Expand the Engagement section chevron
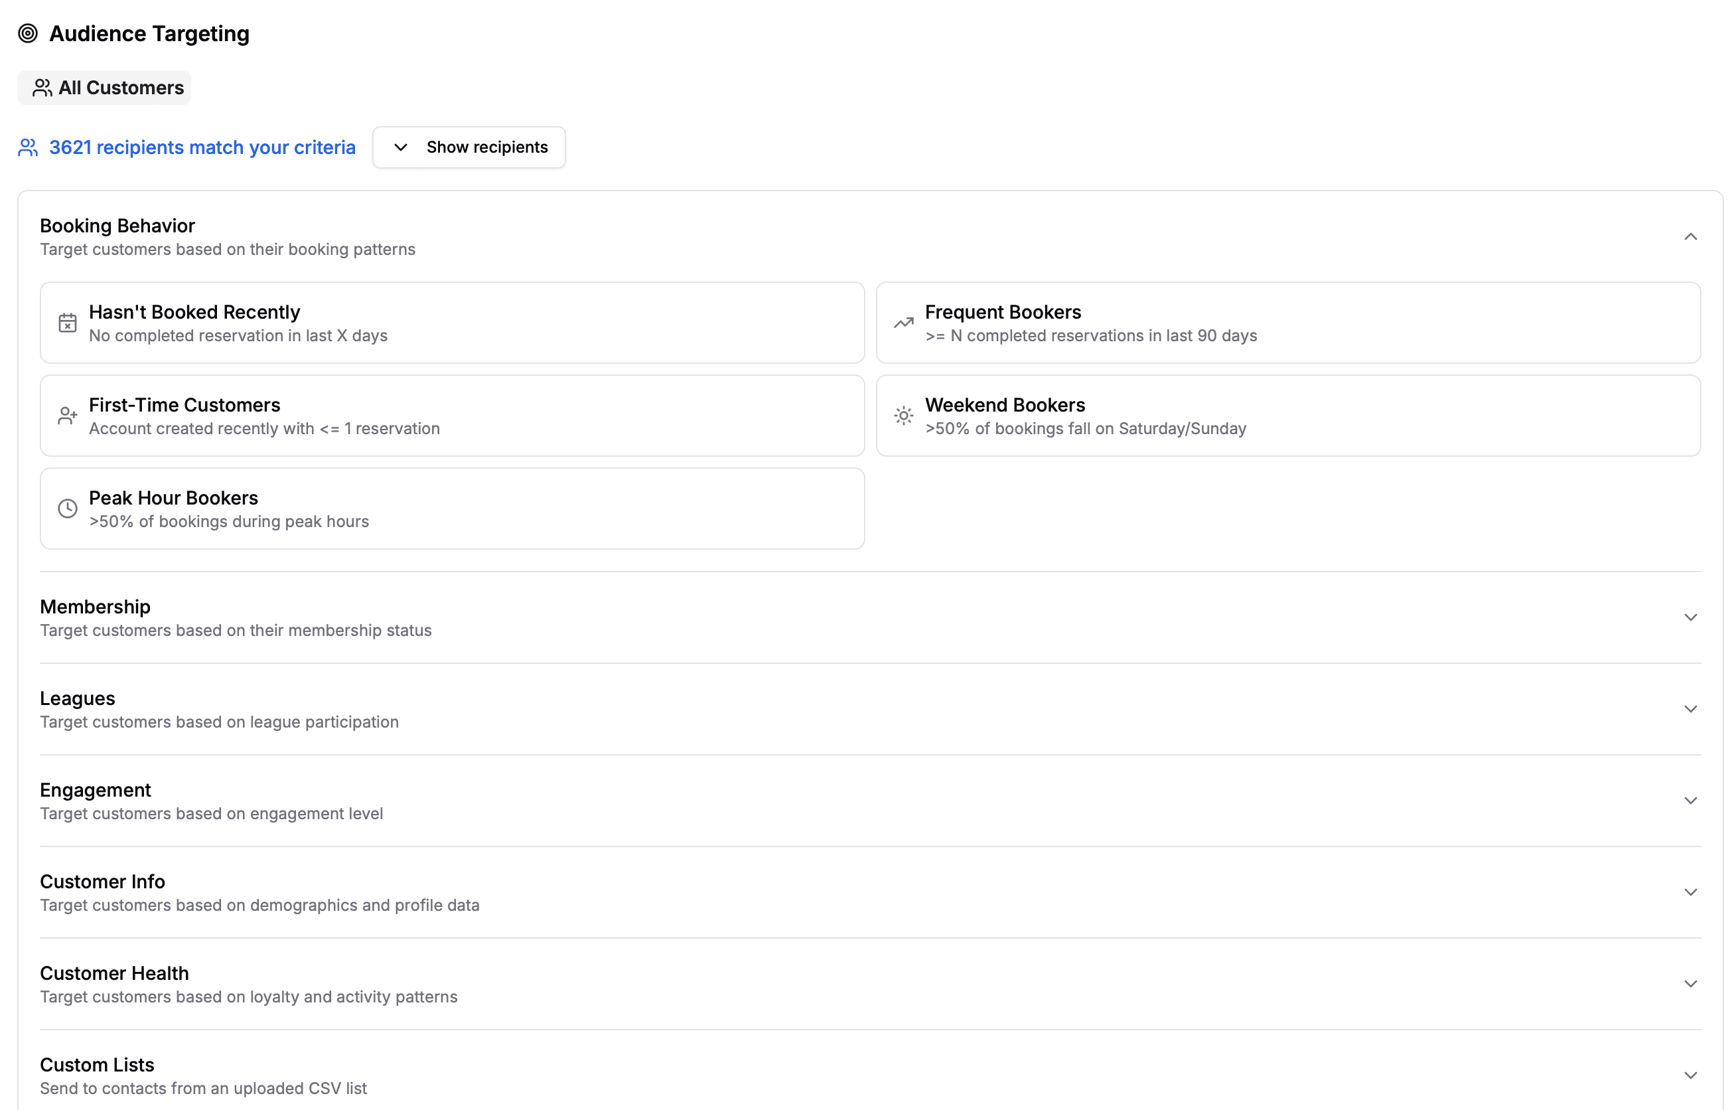Image resolution: width=1736 pixels, height=1110 pixels. tap(1691, 801)
